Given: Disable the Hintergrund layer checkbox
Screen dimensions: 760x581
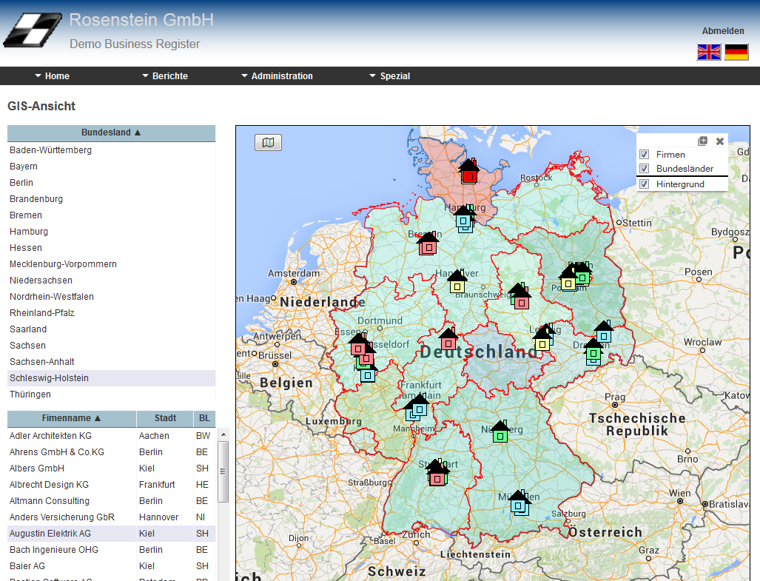Looking at the screenshot, I should click(644, 184).
